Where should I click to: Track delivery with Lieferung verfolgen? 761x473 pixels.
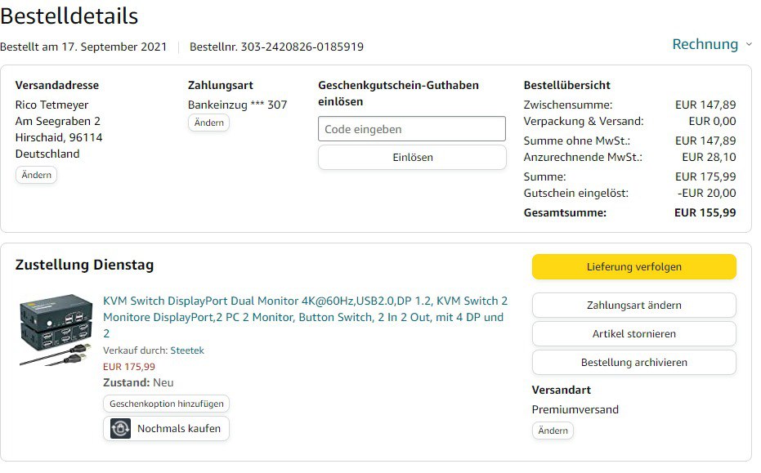coord(633,267)
